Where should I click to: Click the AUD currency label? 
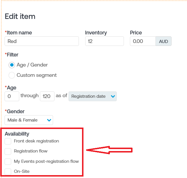click(x=163, y=41)
